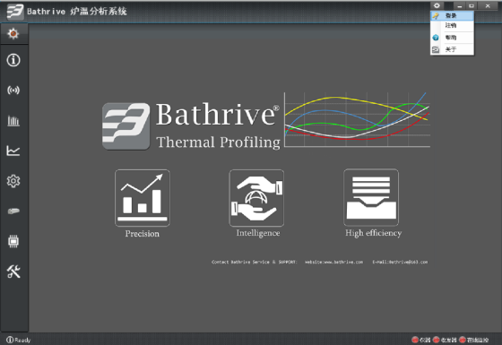Choose 注销 from the dropdown menu
This screenshot has height=345, width=502.
tap(452, 26)
